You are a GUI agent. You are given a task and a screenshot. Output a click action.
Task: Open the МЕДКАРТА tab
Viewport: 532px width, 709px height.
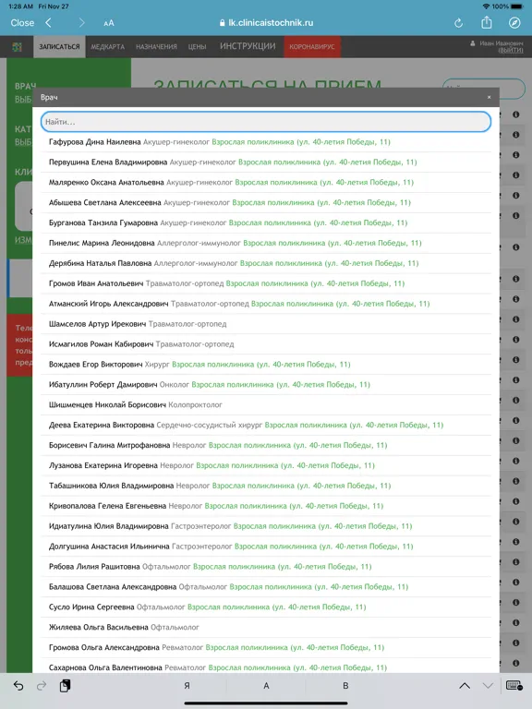click(108, 46)
